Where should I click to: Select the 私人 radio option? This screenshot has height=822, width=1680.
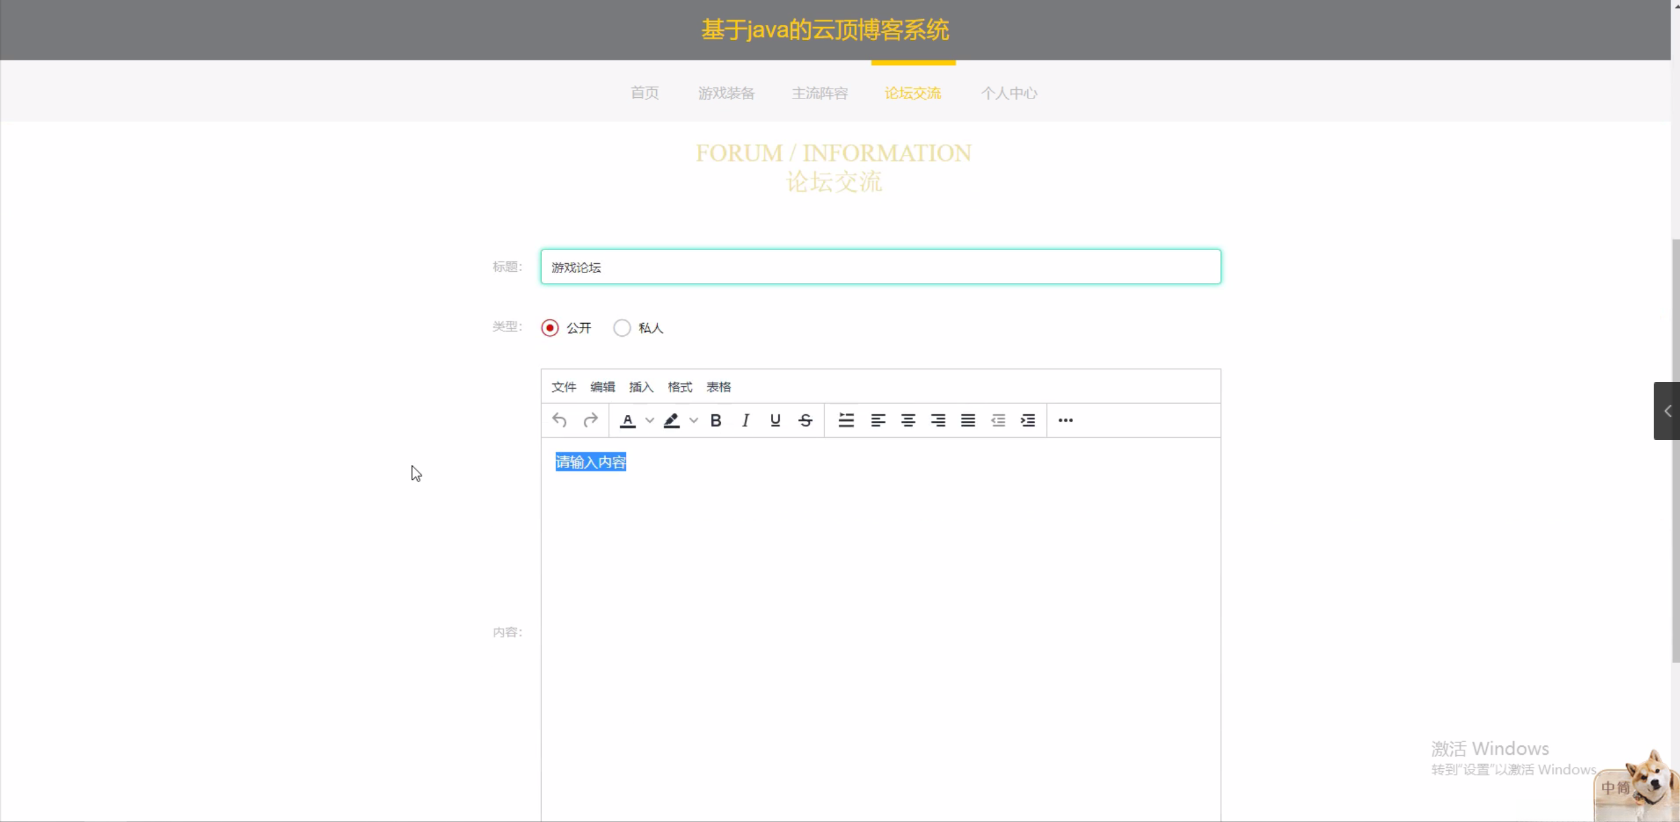[622, 328]
